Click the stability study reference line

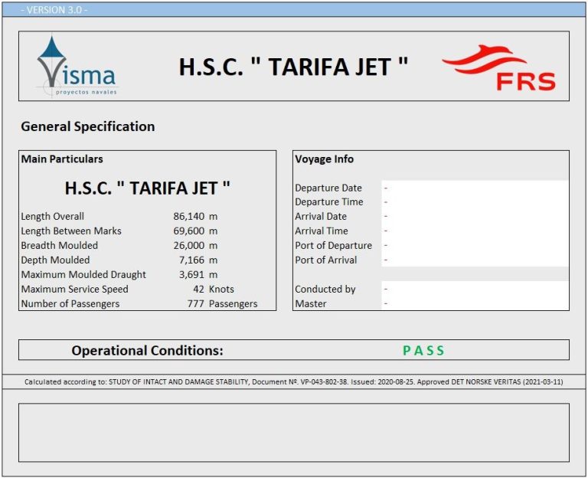tap(294, 382)
